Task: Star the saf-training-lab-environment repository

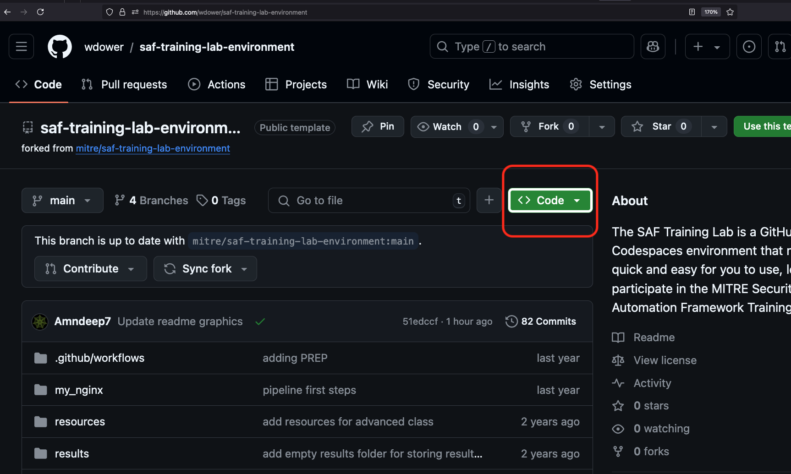Action: (660, 127)
